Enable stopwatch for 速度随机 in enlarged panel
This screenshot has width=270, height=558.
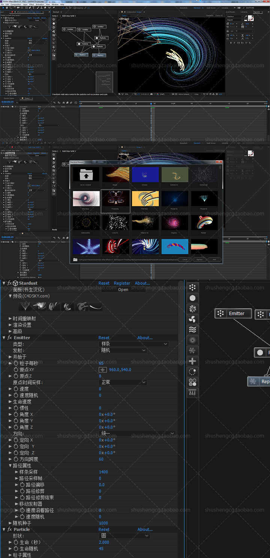(16, 395)
